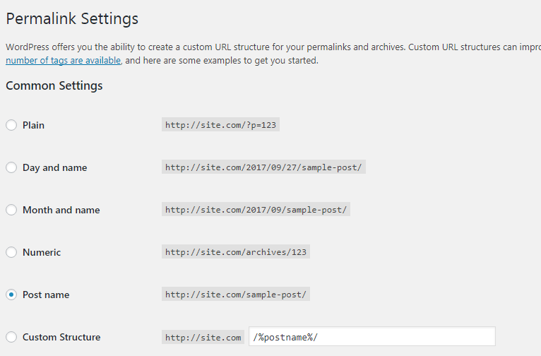Click the 'Custom Structure' label text
The width and height of the screenshot is (541, 356).
(x=61, y=337)
